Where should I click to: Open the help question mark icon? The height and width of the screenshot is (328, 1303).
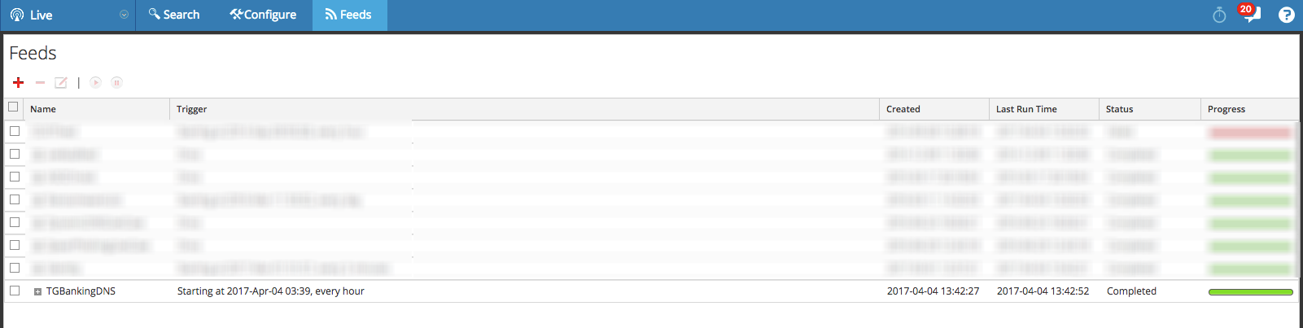1286,15
